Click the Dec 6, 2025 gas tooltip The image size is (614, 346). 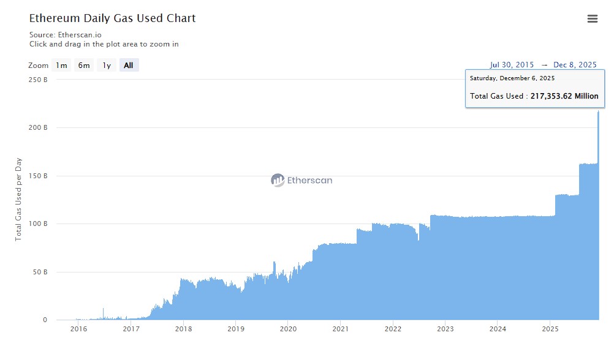[533, 89]
